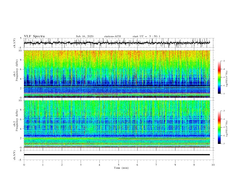Click the "5" tick of ch.1(V) axis
Viewport: 240px width, 185px height.
(21, 38)
